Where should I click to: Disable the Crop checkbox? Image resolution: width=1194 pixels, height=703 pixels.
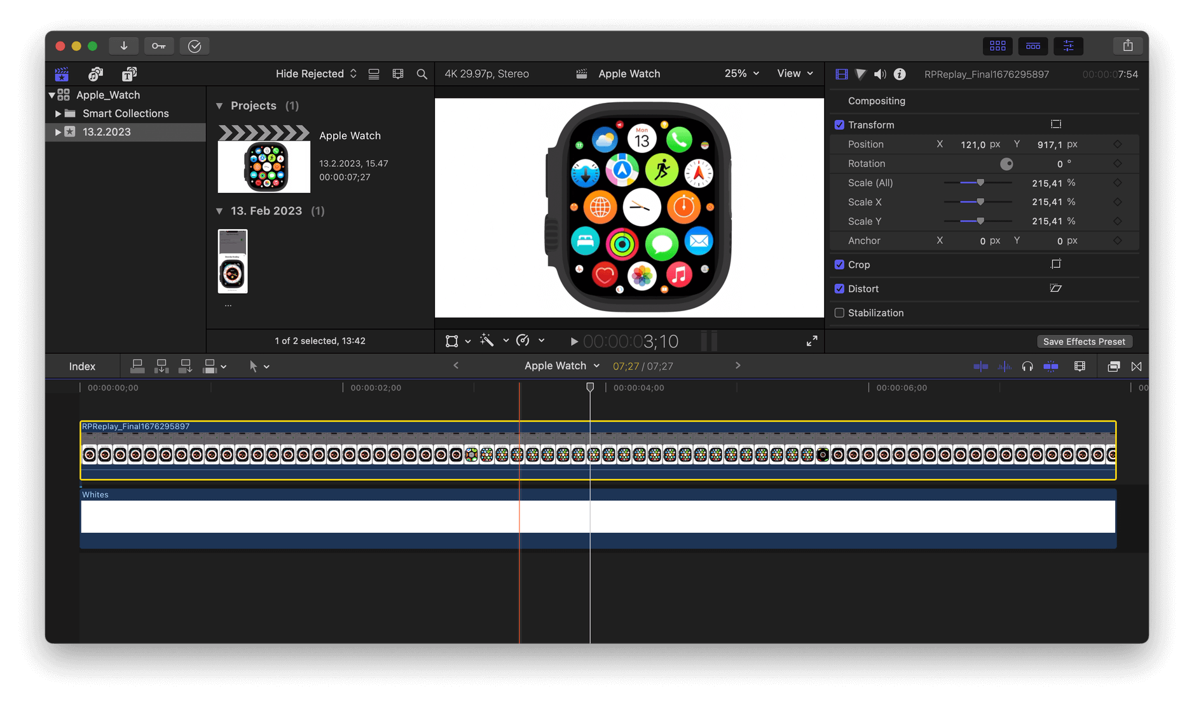(x=839, y=265)
